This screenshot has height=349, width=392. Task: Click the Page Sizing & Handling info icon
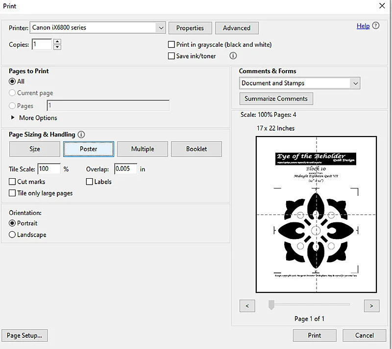point(81,134)
